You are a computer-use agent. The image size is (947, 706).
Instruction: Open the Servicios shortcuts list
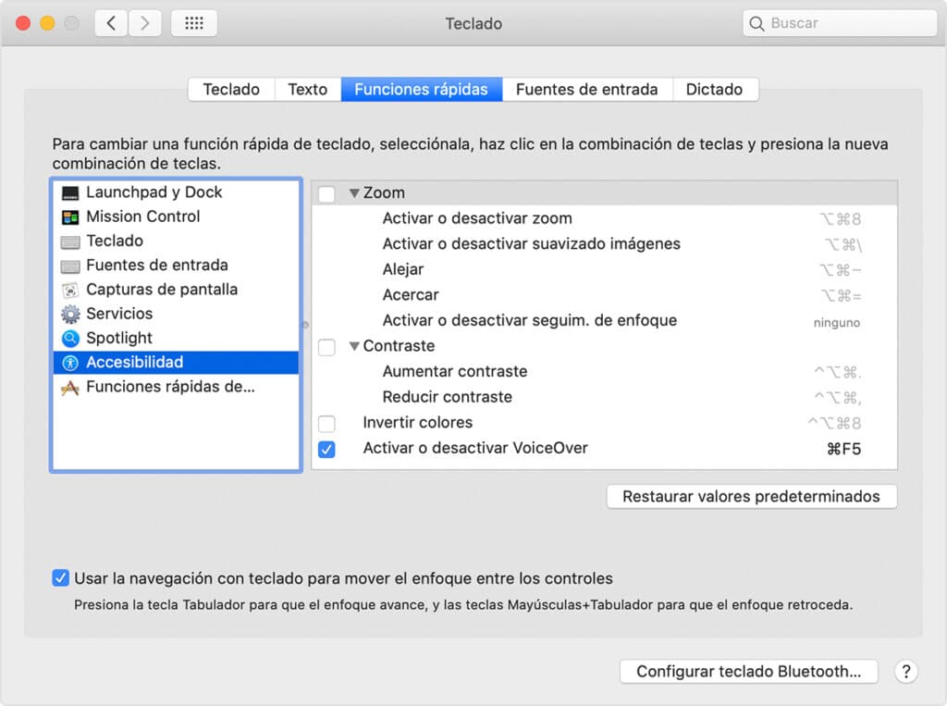tap(121, 314)
